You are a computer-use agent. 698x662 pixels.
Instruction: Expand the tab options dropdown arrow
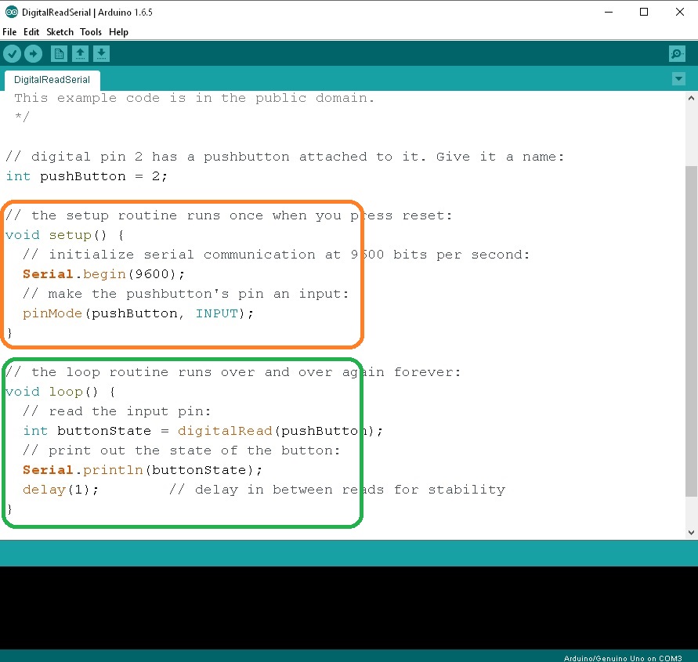[678, 79]
